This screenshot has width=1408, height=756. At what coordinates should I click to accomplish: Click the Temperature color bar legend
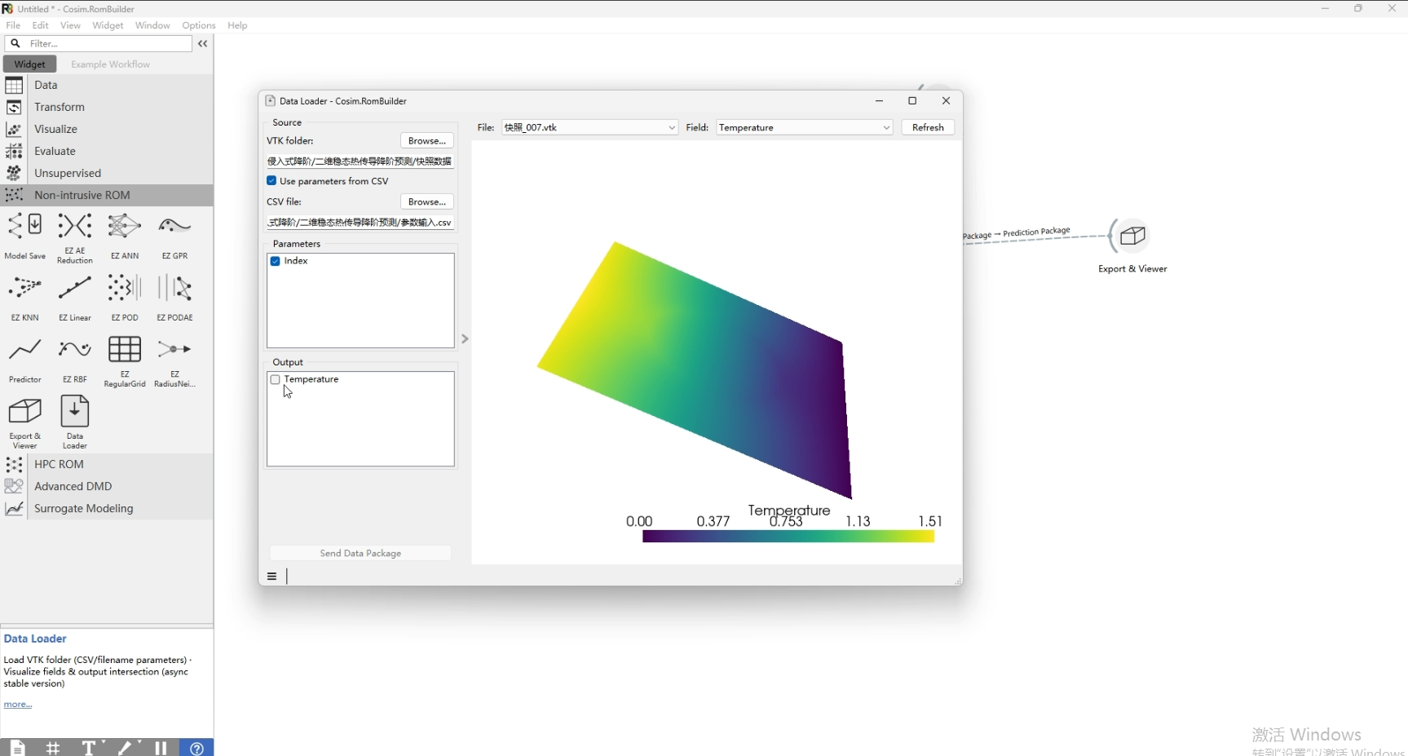point(788,536)
